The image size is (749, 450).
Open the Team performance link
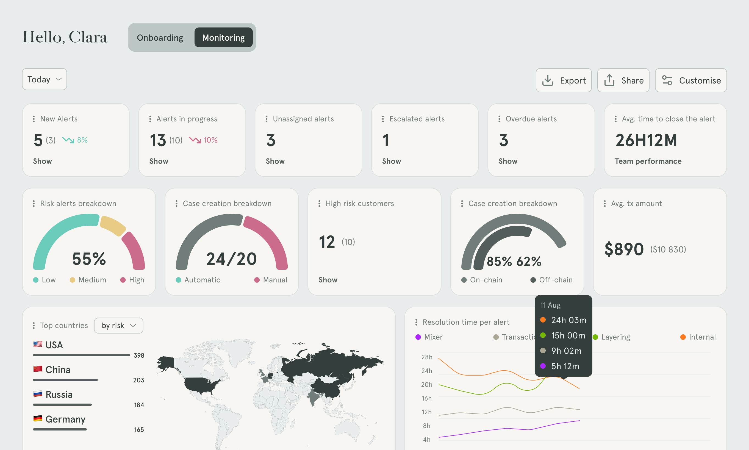click(648, 161)
